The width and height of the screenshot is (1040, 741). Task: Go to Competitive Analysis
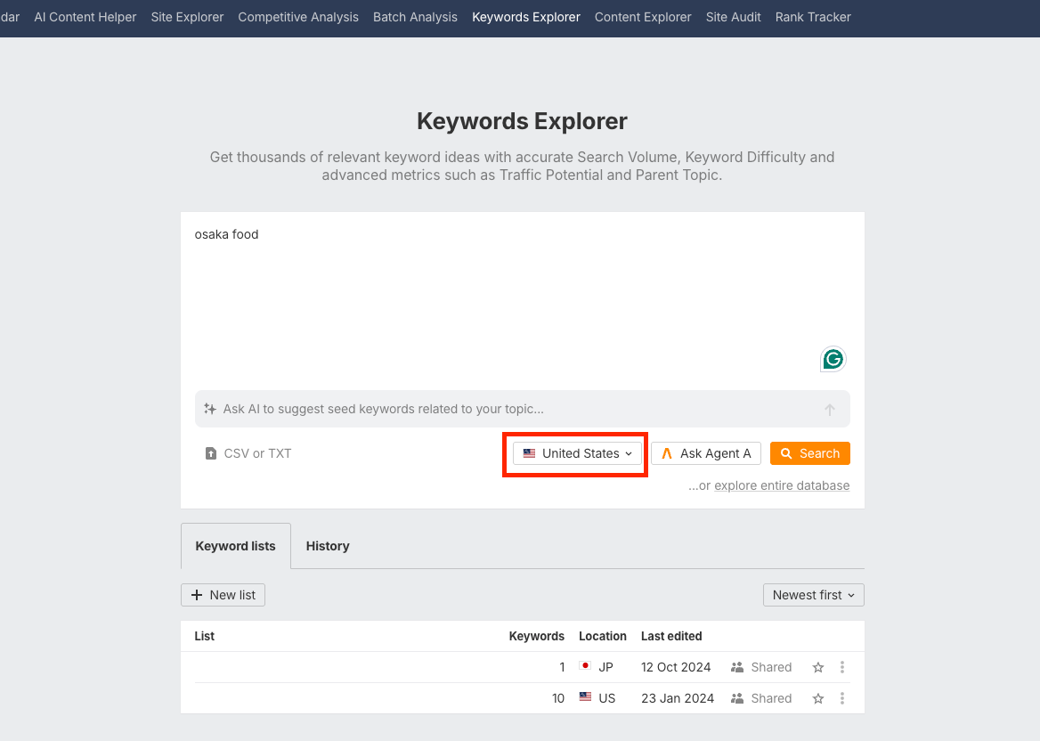click(x=298, y=17)
